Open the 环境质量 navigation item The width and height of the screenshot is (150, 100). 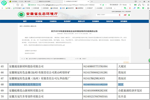point(39,21)
